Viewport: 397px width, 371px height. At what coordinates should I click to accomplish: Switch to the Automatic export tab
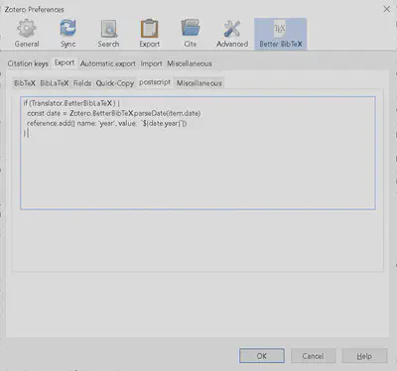tap(108, 63)
